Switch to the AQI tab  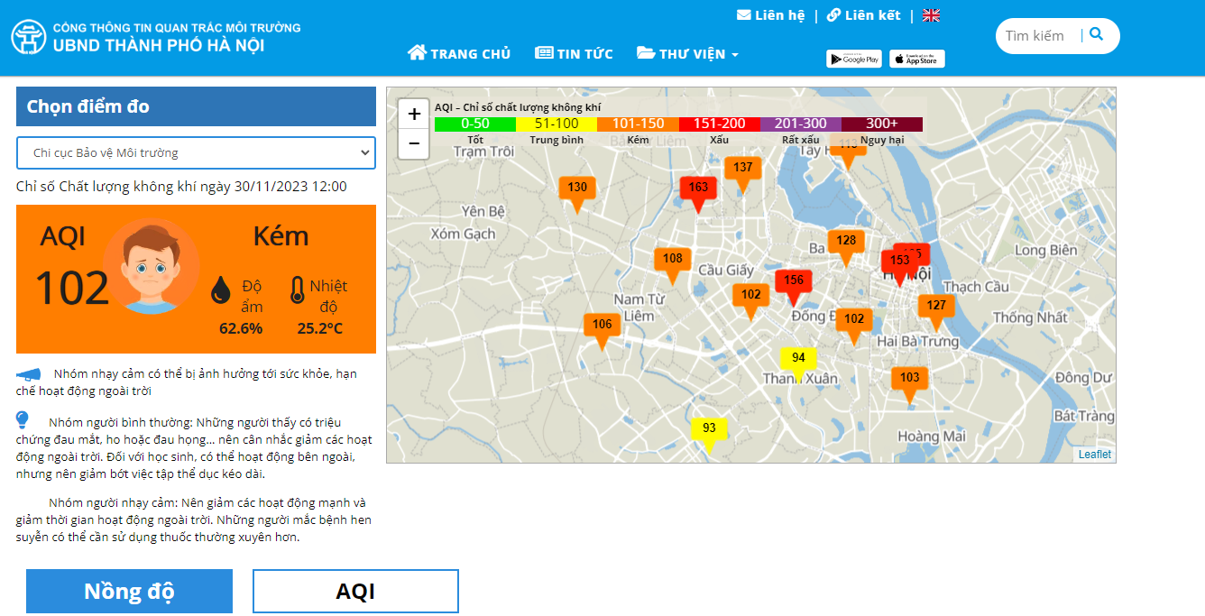click(355, 592)
